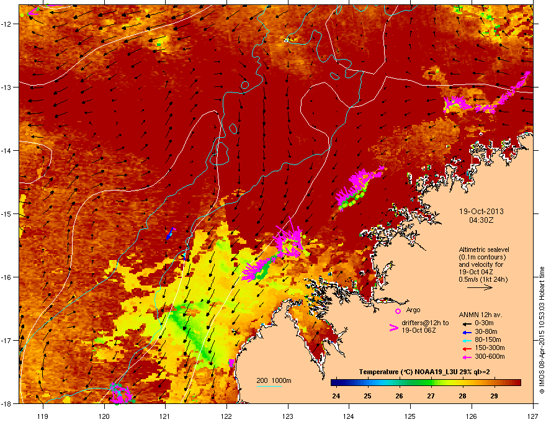Click the colorbar tick label '26'
The height and width of the screenshot is (422, 546).
[x=400, y=396]
